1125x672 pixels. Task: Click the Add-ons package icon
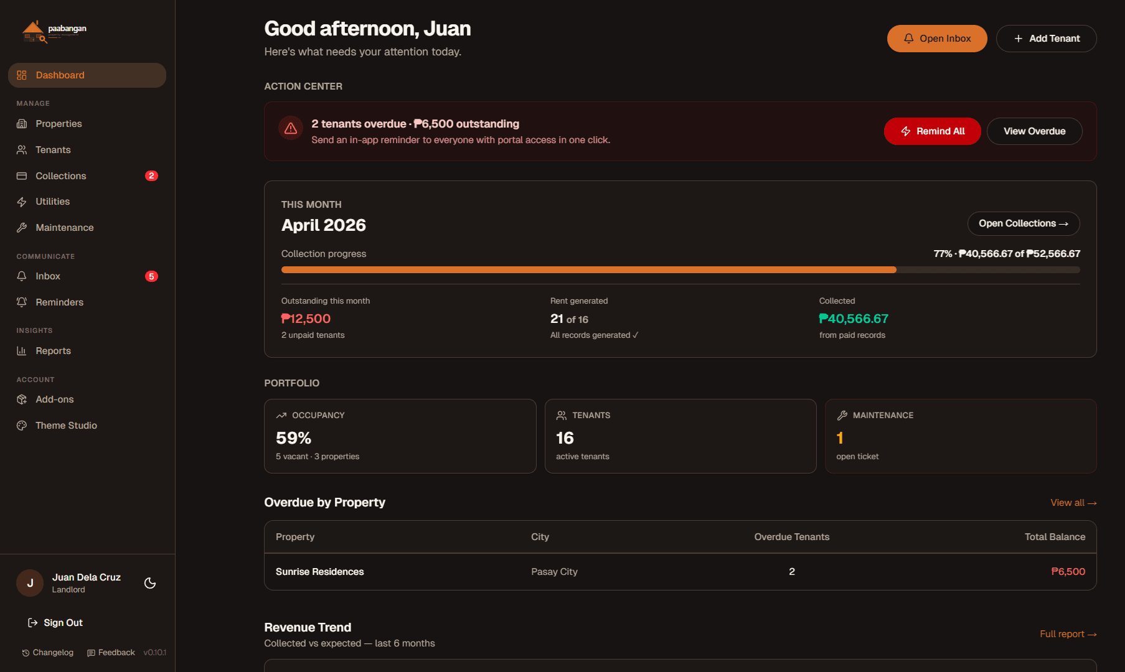coord(22,399)
